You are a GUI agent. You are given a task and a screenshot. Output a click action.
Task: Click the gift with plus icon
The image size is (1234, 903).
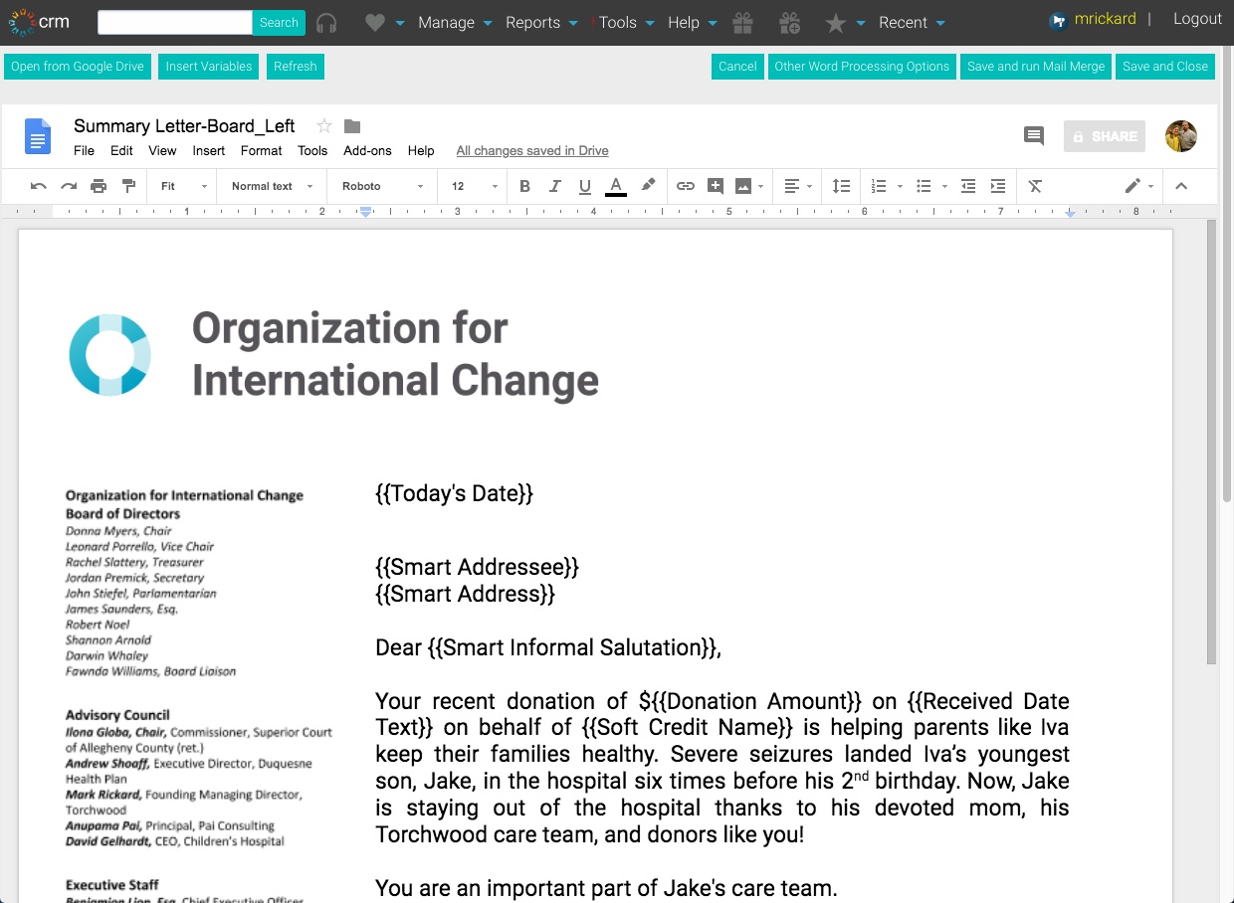tap(789, 22)
